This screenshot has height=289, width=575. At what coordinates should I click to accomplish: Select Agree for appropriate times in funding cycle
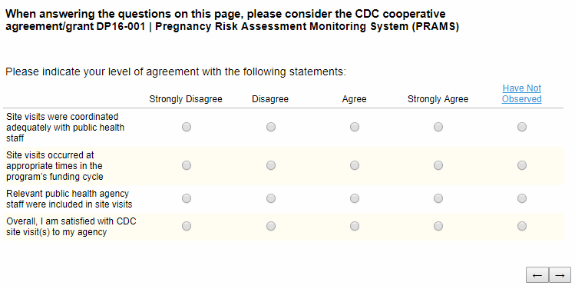point(355,165)
